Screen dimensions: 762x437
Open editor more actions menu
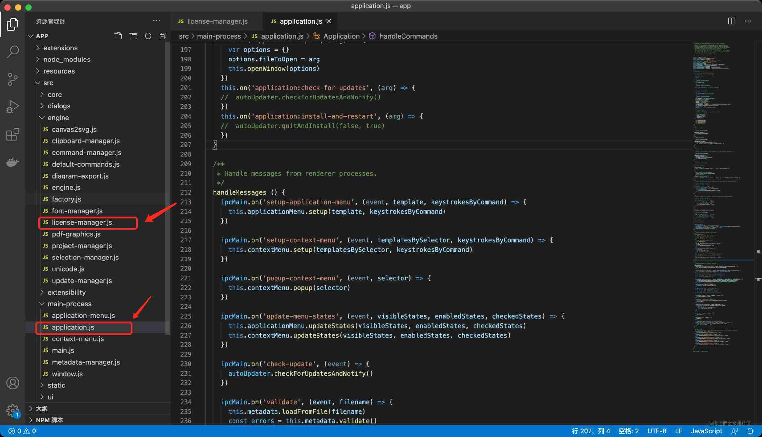(748, 21)
